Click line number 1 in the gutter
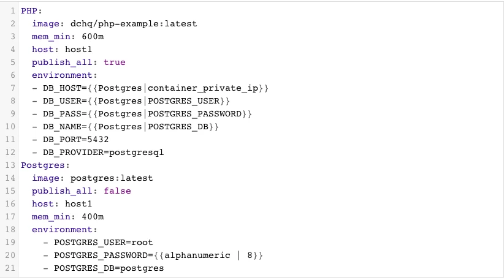504x280 pixels. click(x=12, y=11)
